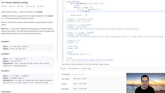Collapse the reverseWords fold arrow on line 2
Image resolution: width=165 pixels, height=93 pixels.
tap(64, 4)
